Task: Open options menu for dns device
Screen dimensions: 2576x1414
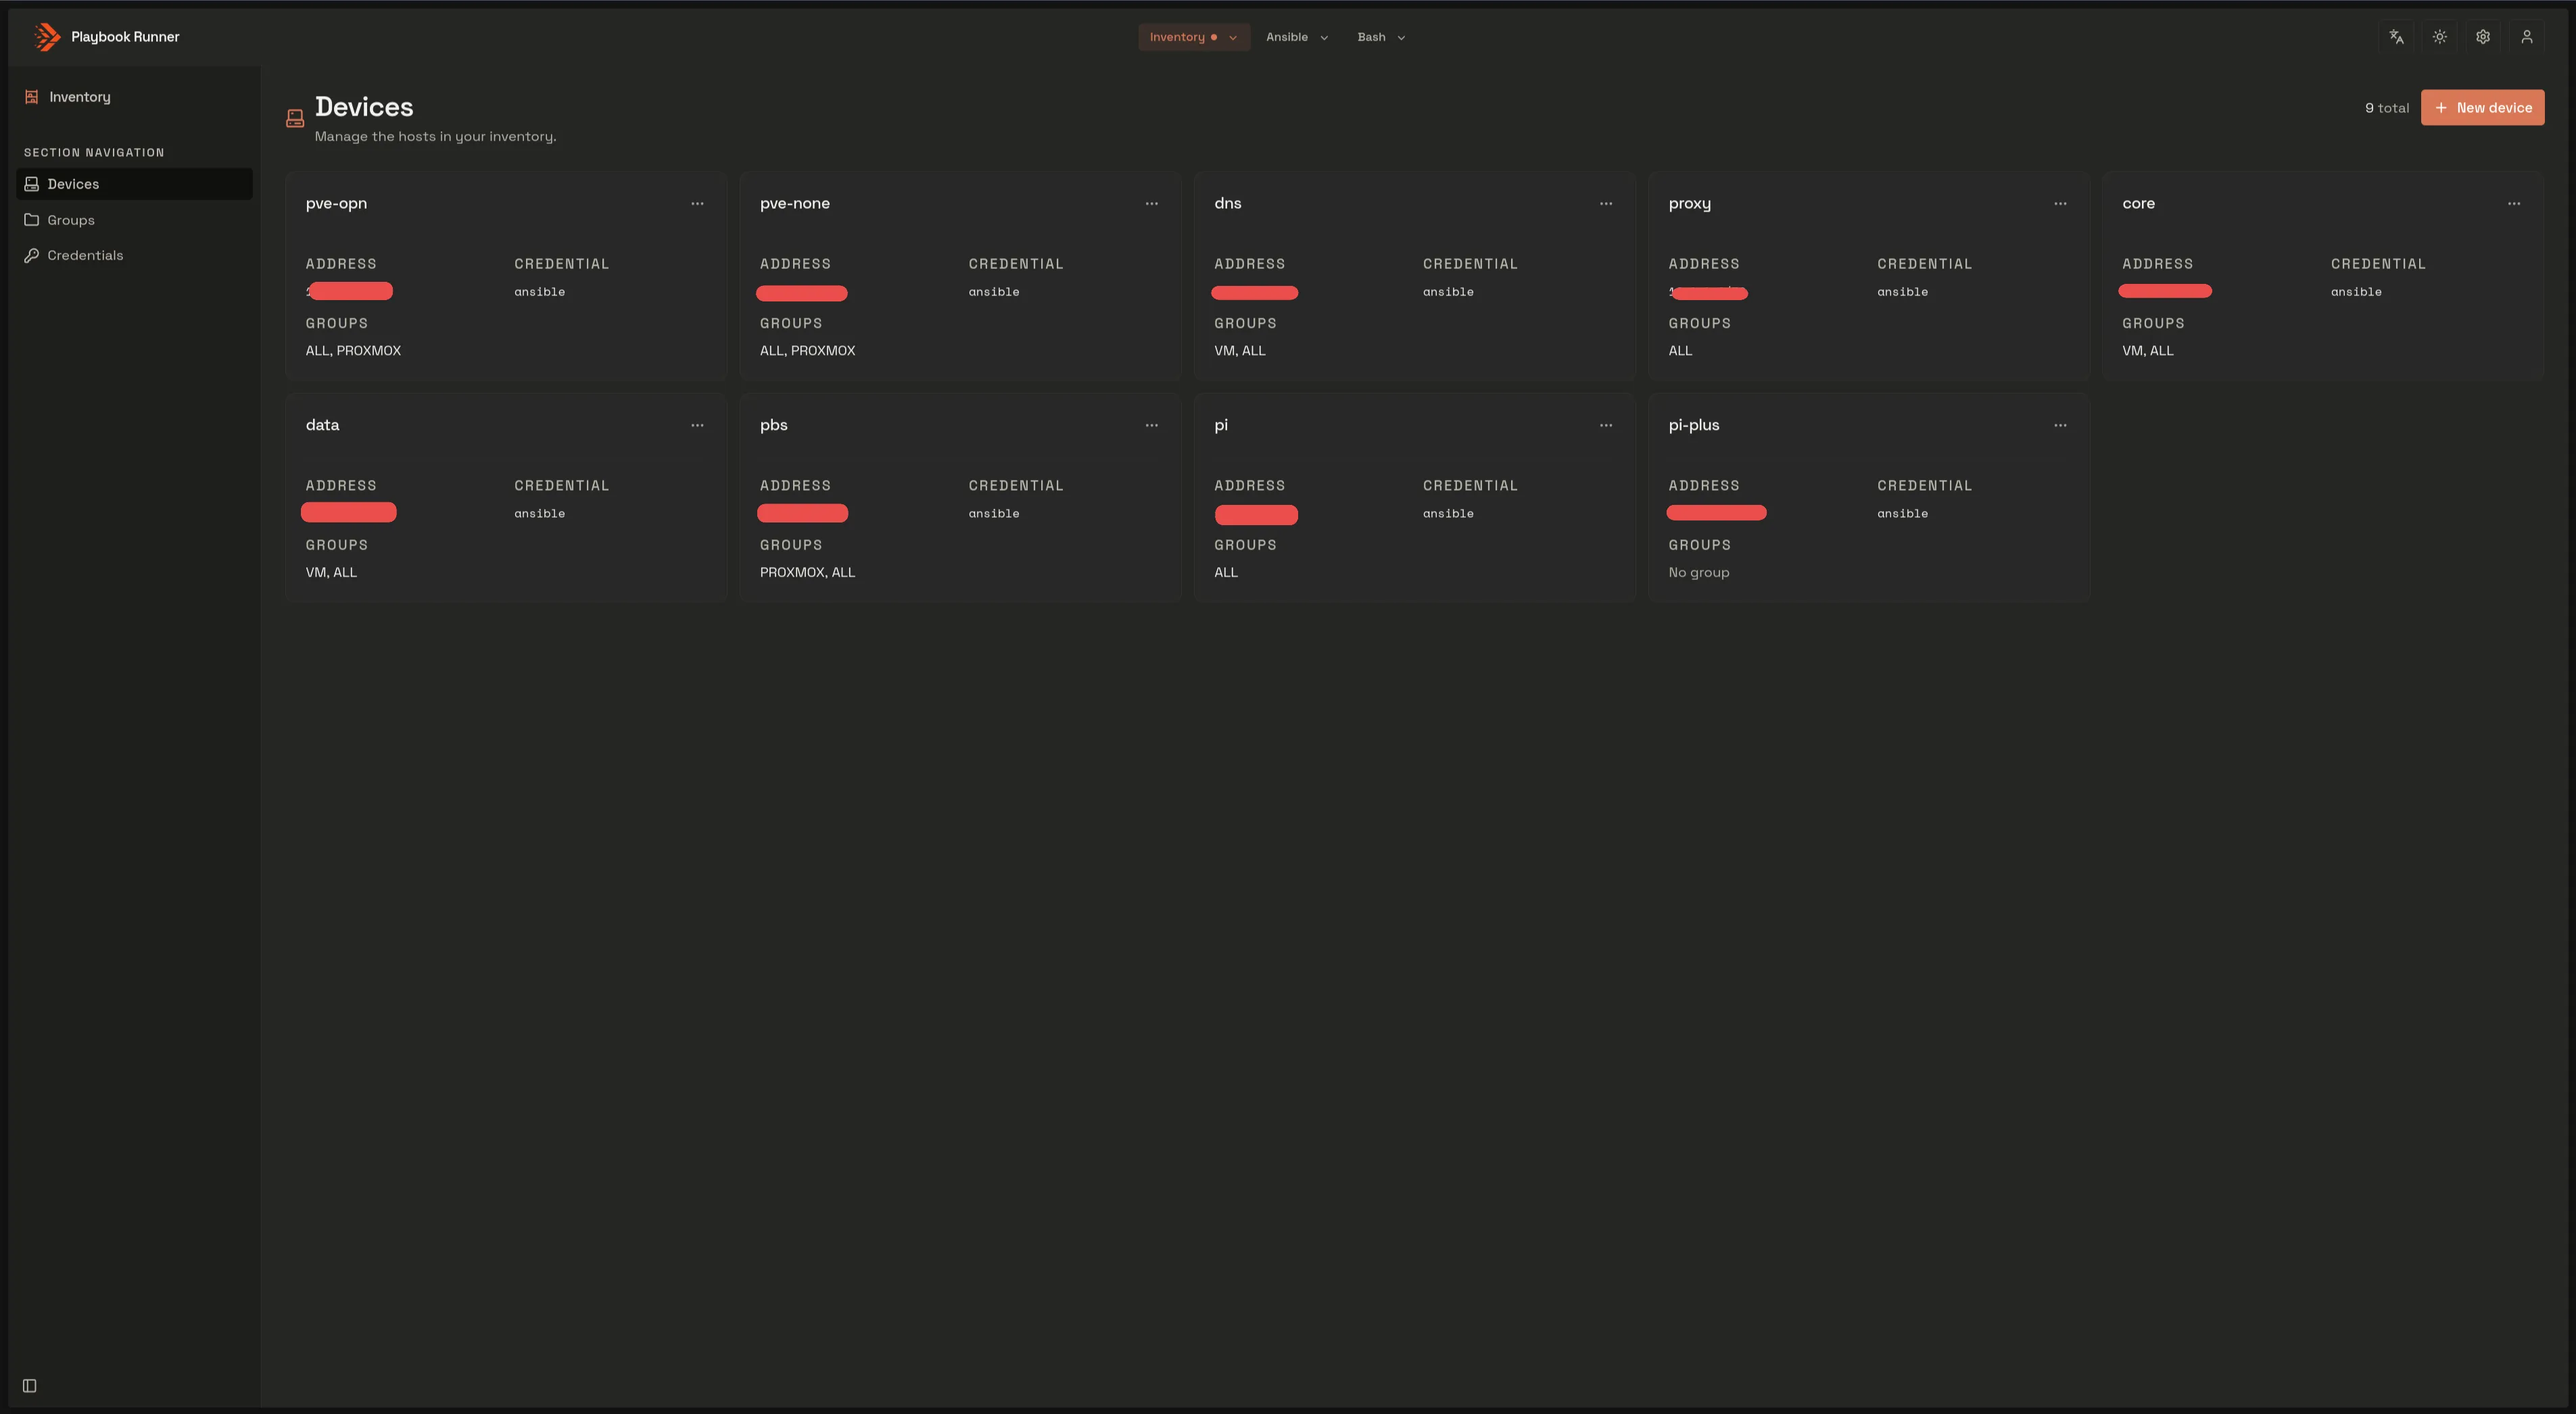Action: pos(1606,204)
